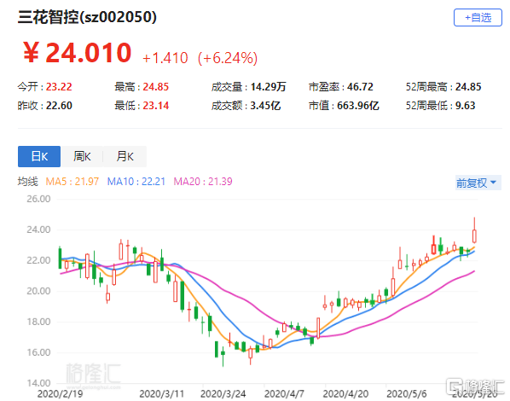Select the 今开 opening price 23.22
510x401 pixels.
(59, 87)
